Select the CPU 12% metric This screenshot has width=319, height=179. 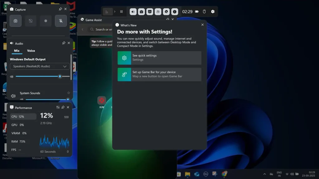[23, 117]
